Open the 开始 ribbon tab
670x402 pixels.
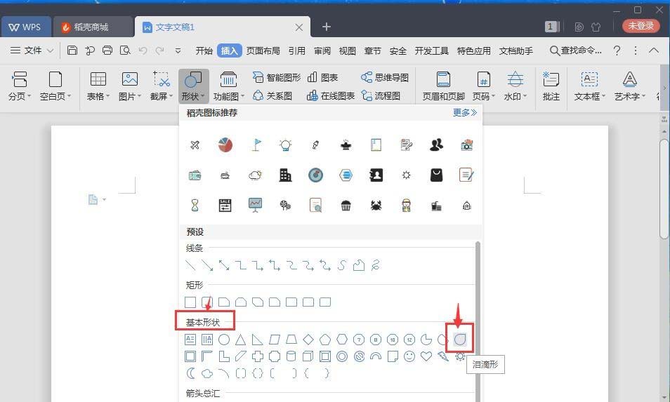204,51
